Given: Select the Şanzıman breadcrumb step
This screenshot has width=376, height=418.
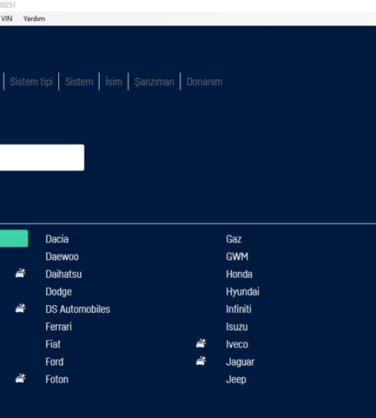Looking at the screenshot, I should click(x=155, y=82).
